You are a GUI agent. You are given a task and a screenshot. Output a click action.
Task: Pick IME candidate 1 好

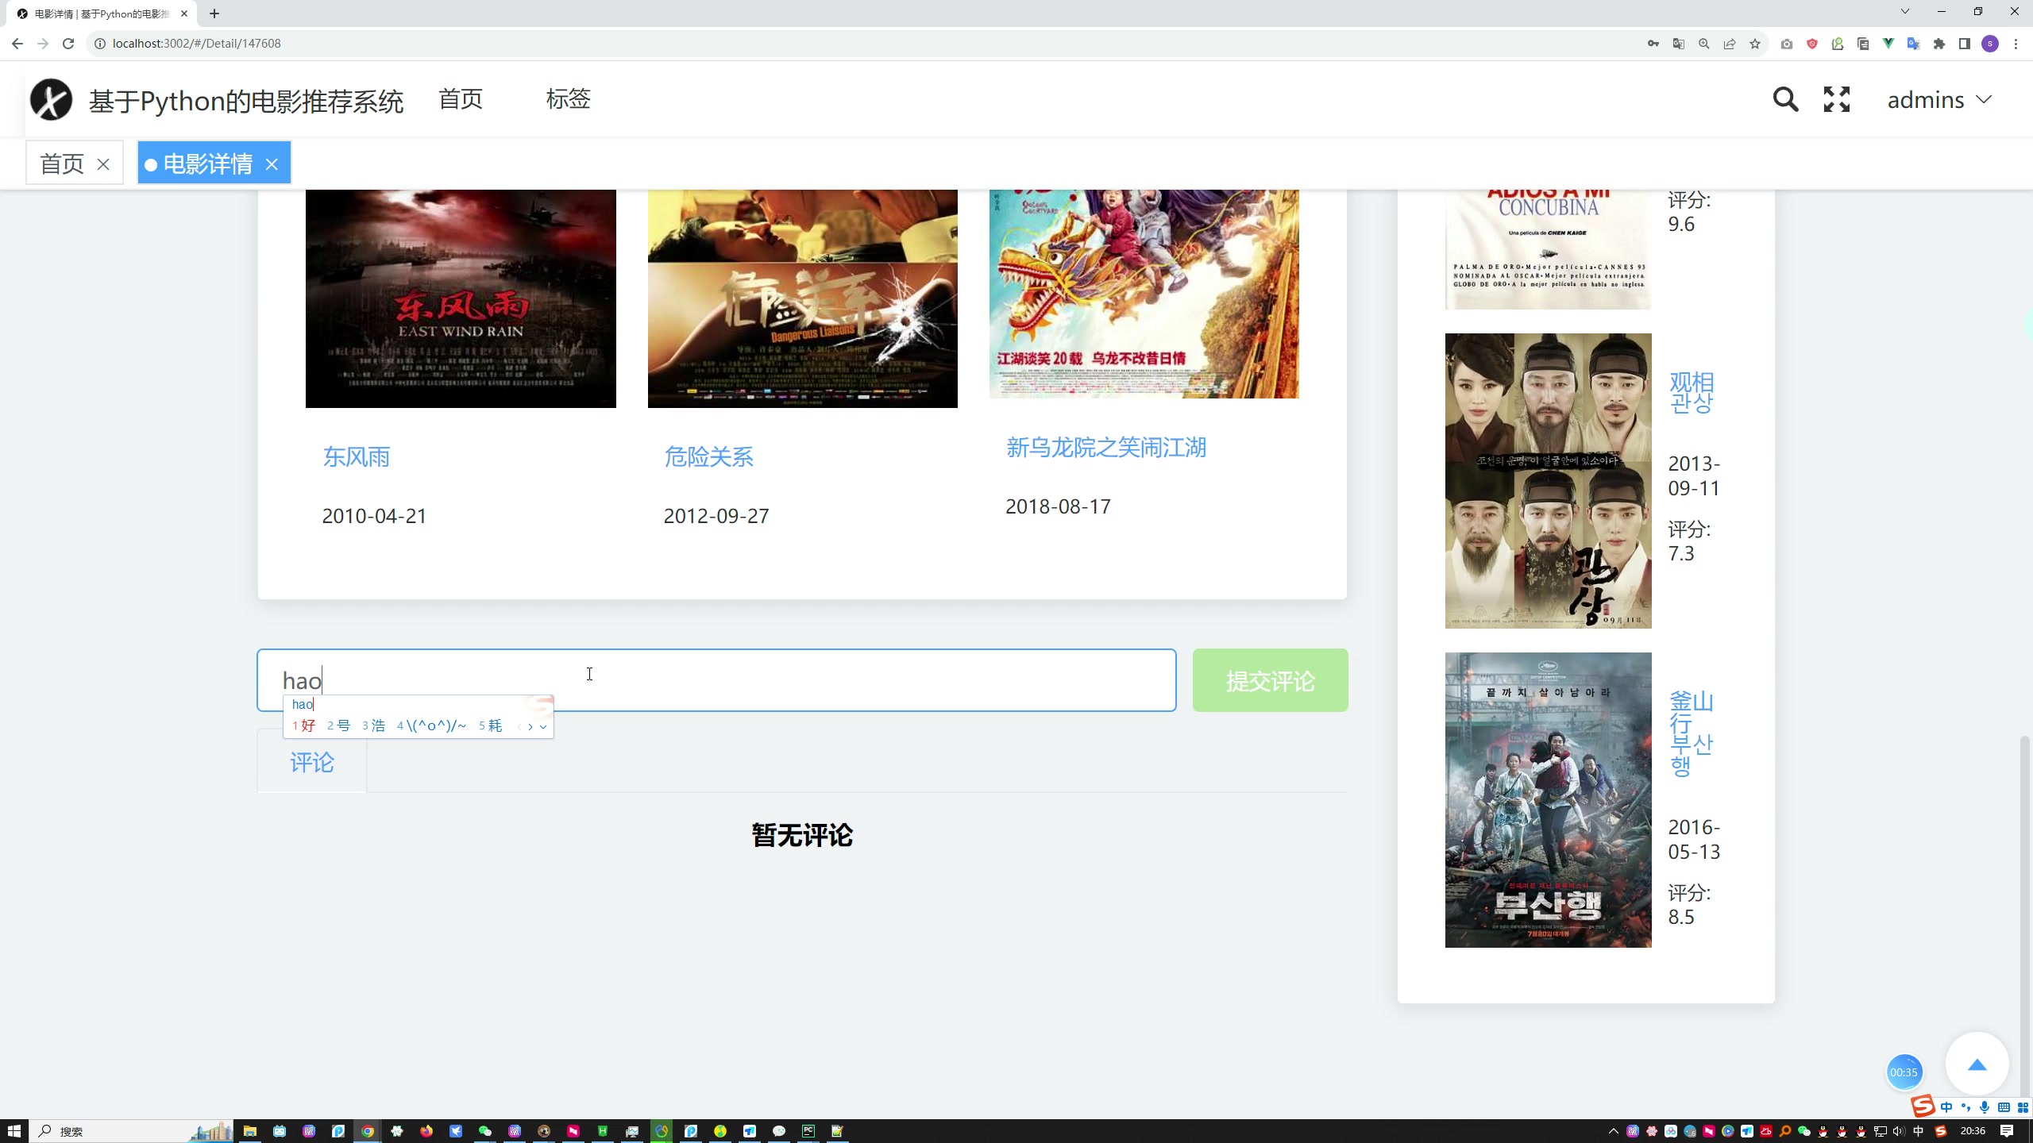pyautogui.click(x=303, y=725)
